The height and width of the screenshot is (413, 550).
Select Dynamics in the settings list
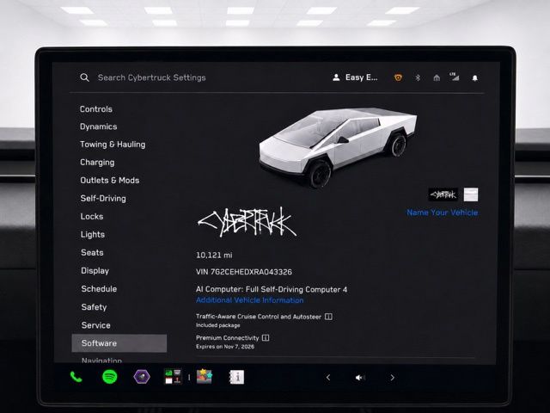coord(99,126)
